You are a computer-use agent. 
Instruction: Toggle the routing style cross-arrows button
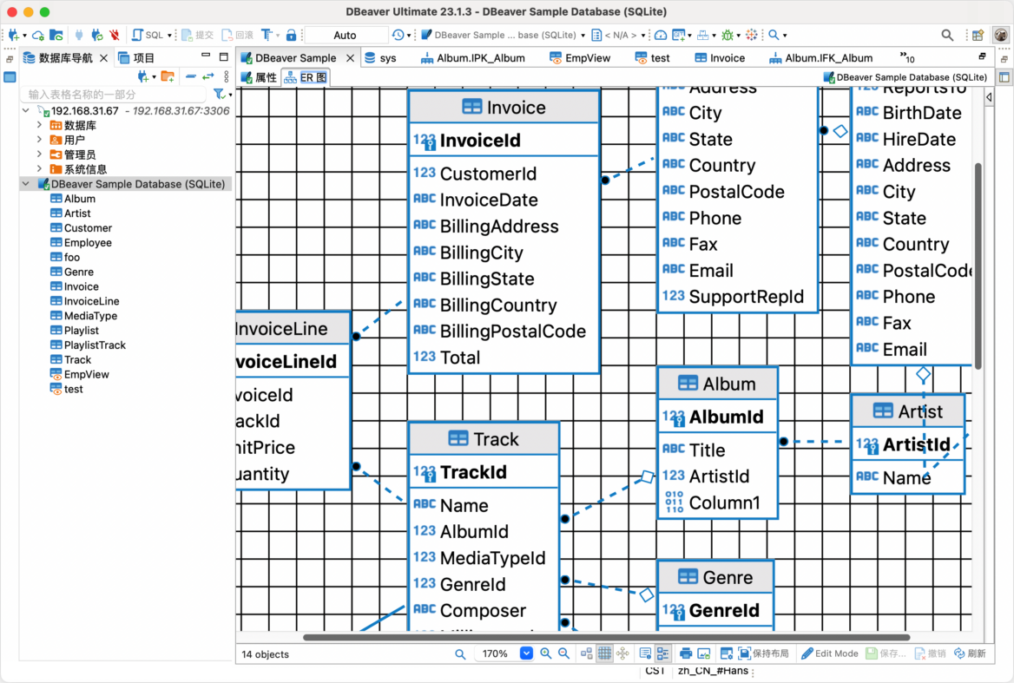click(622, 653)
